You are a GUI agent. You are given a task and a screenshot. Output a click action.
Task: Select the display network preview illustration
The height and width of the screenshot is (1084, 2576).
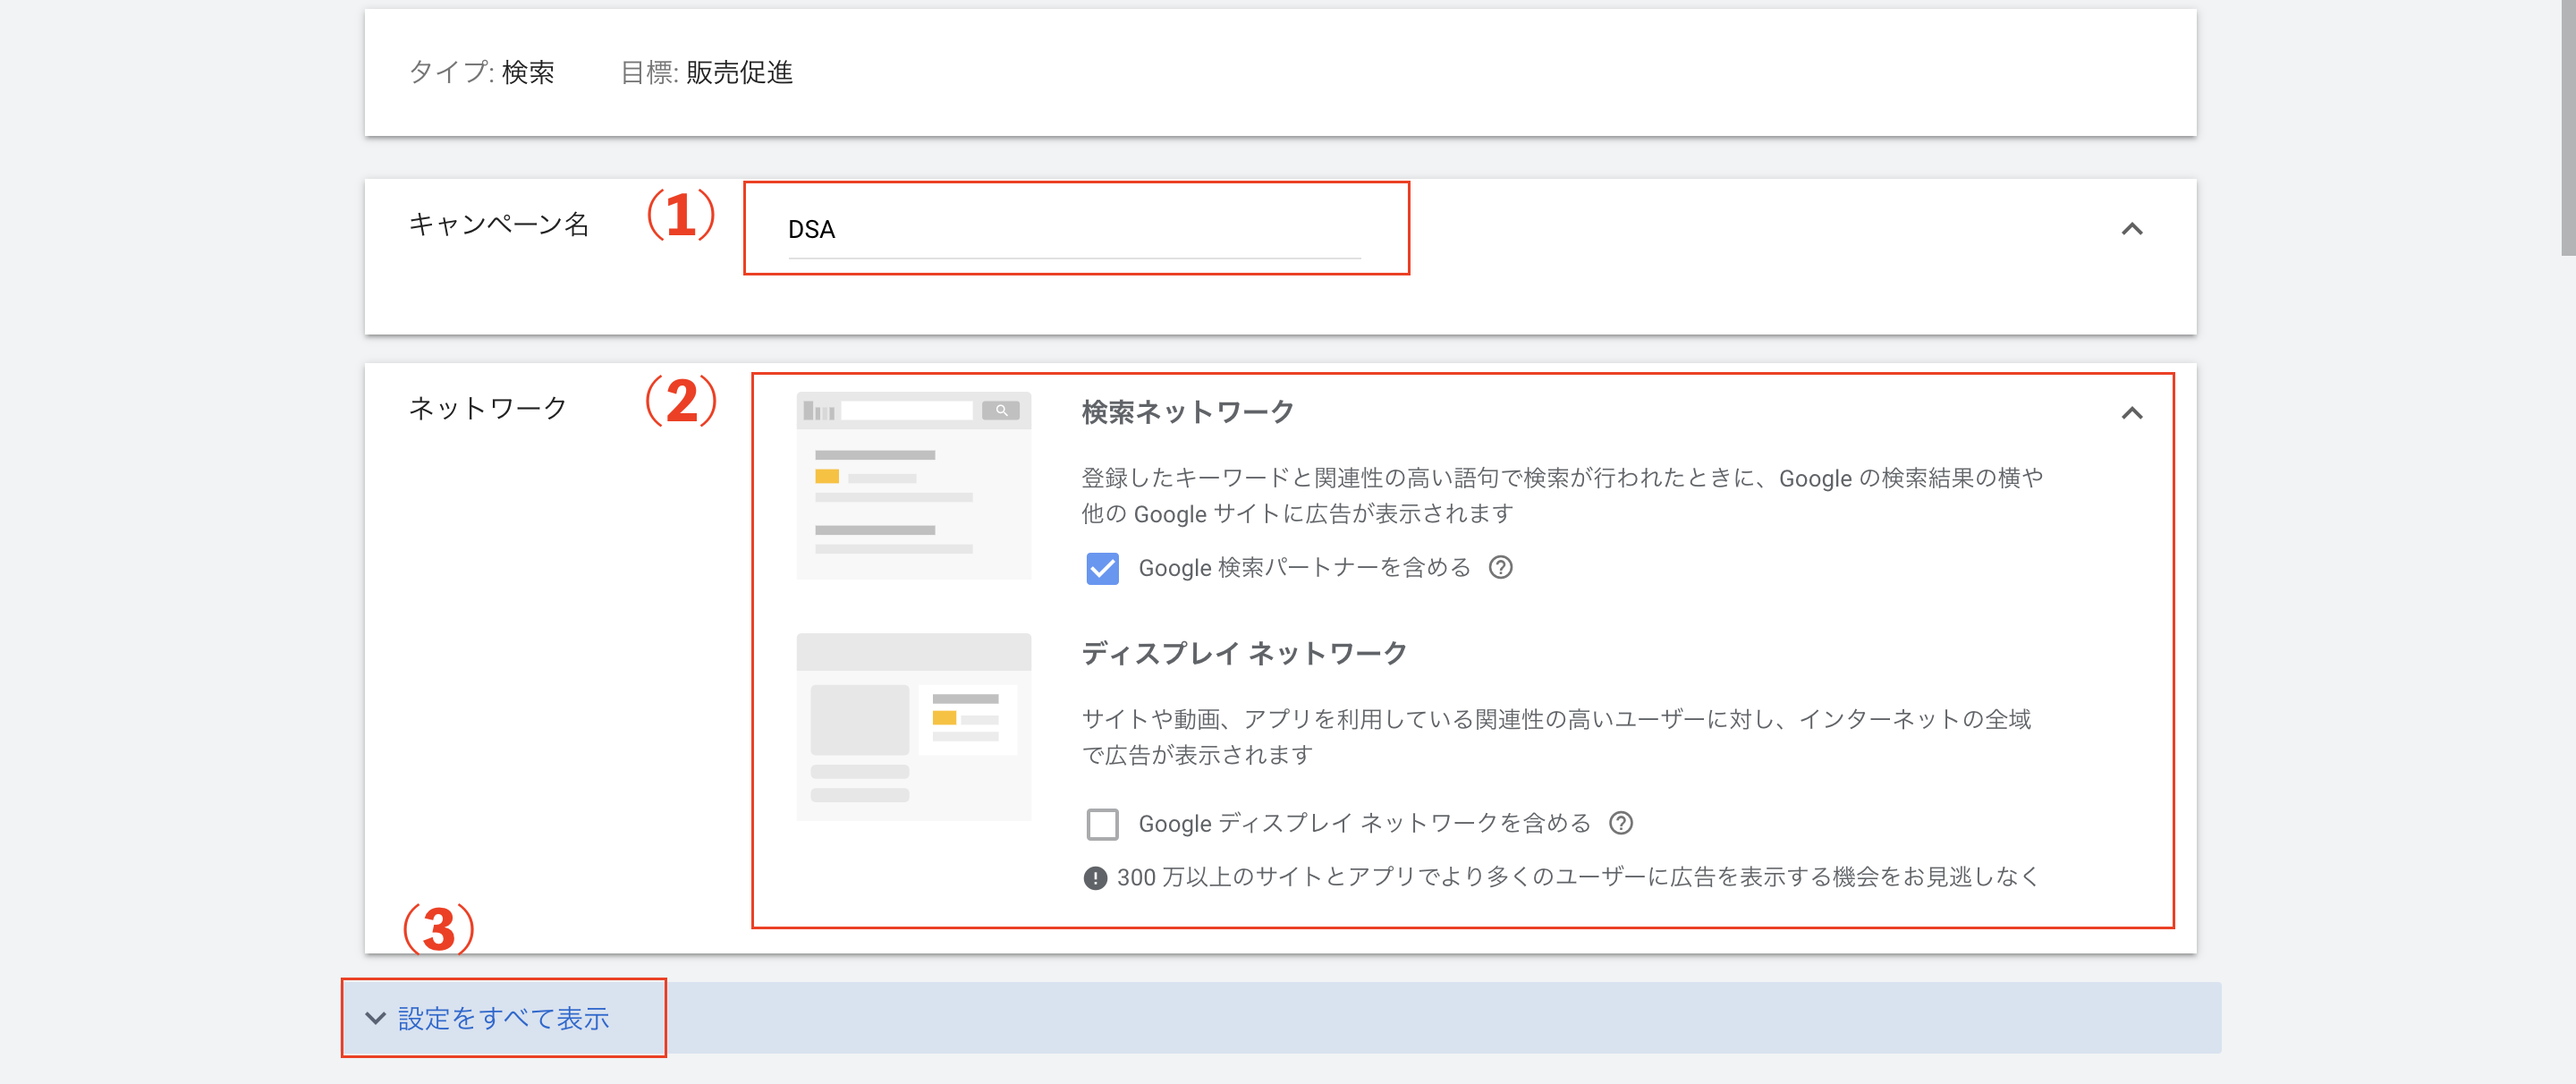pyautogui.click(x=913, y=726)
